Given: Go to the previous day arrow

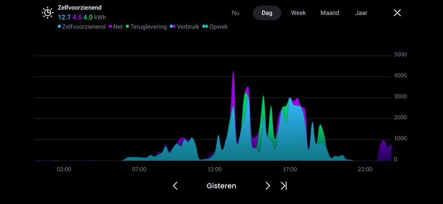Looking at the screenshot, I should click(x=175, y=186).
